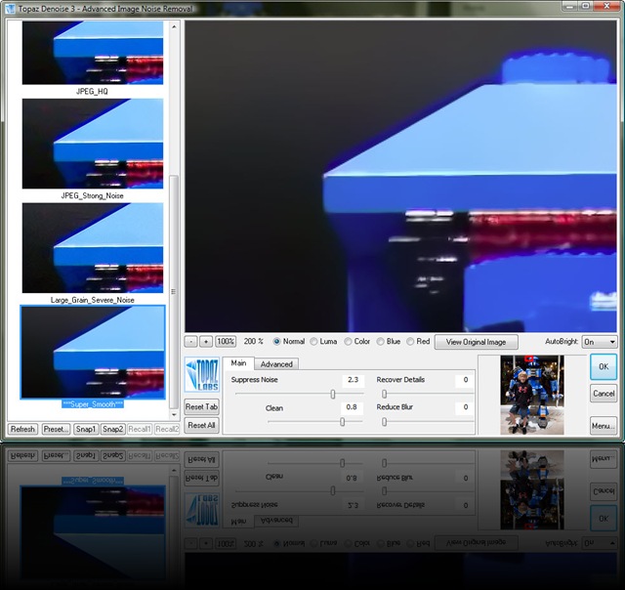Adjust the Recover Details slider
The height and width of the screenshot is (590, 625).
[x=384, y=394]
